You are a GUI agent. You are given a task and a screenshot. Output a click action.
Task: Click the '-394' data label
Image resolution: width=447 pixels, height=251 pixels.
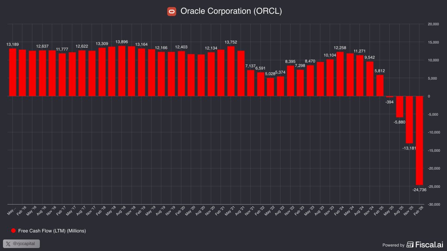click(x=390, y=102)
